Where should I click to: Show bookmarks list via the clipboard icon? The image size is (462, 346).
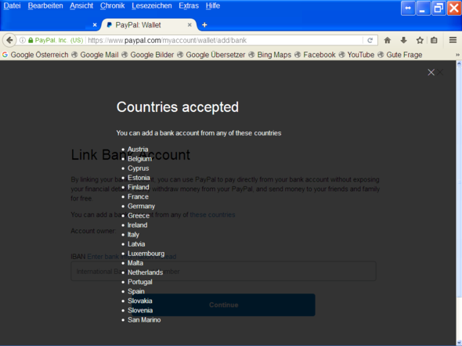tap(434, 41)
